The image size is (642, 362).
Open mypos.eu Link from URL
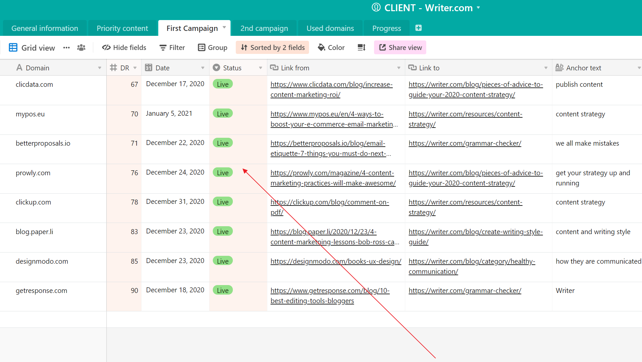[334, 119]
